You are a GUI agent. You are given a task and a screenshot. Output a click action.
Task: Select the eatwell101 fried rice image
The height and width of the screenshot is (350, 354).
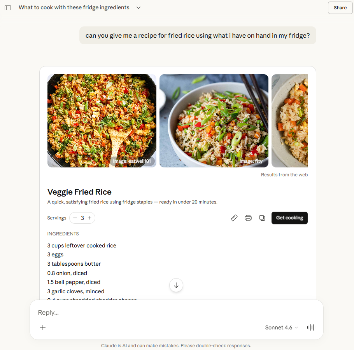pyautogui.click(x=102, y=120)
